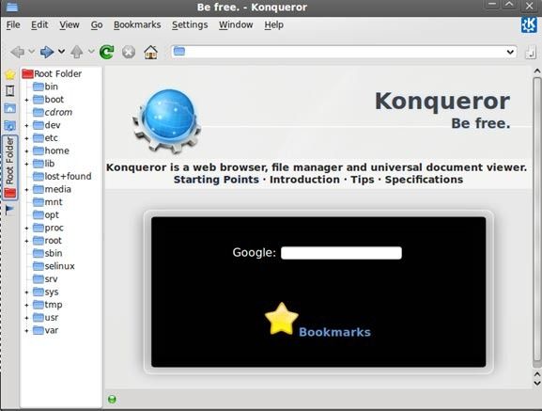542x411 pixels.
Task: Open the Go menu
Action: 97,24
